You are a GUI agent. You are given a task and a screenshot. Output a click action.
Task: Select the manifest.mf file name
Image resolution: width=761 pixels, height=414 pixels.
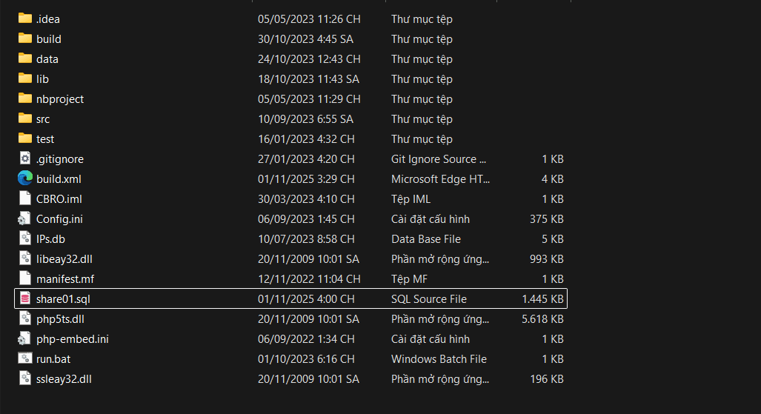pyautogui.click(x=65, y=278)
